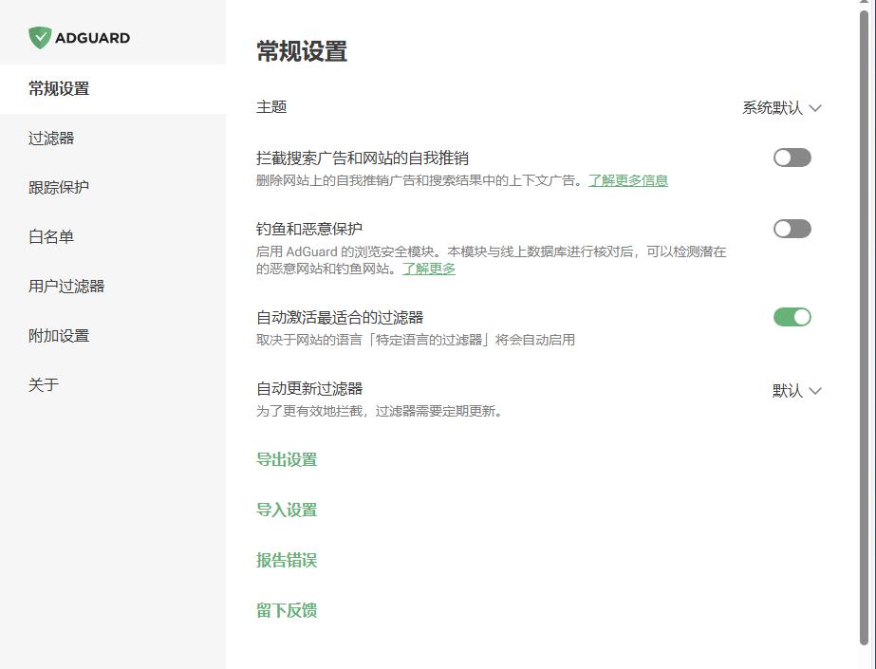Enable 拦截搜索广告和网站的自我推销

(792, 158)
